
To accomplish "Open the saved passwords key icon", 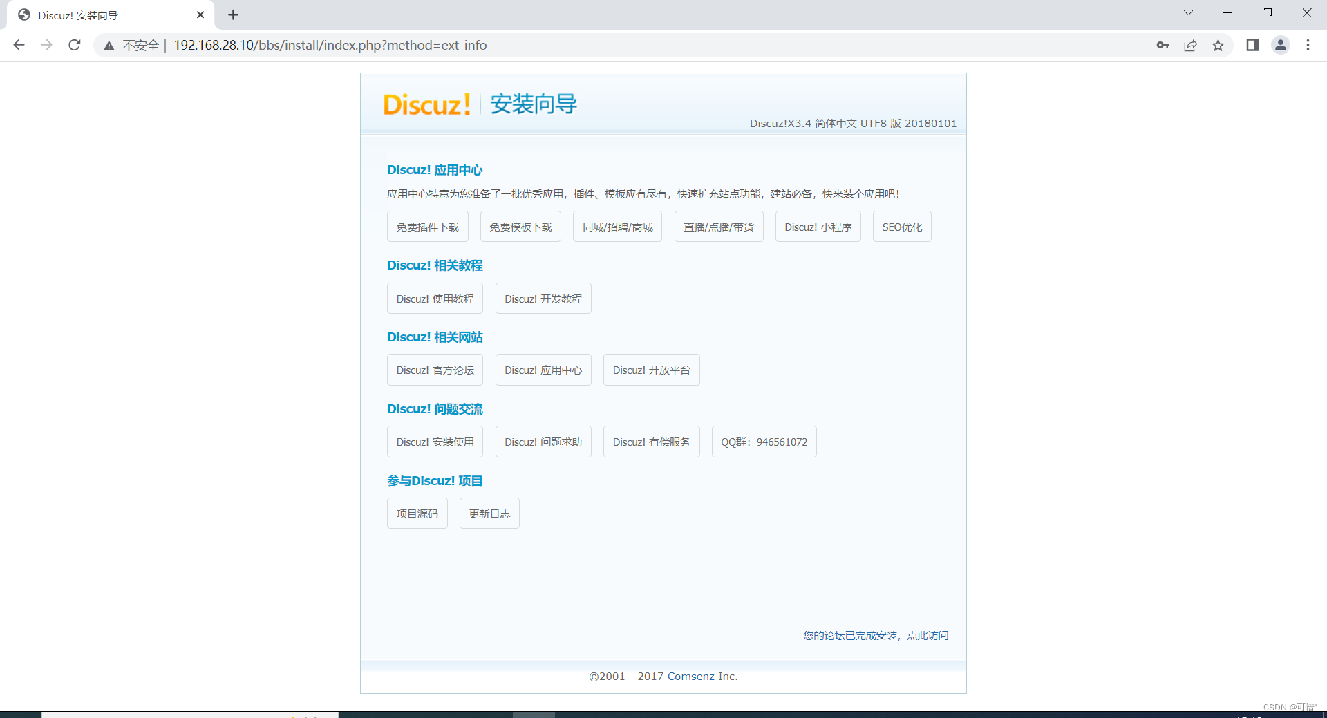I will tap(1163, 45).
